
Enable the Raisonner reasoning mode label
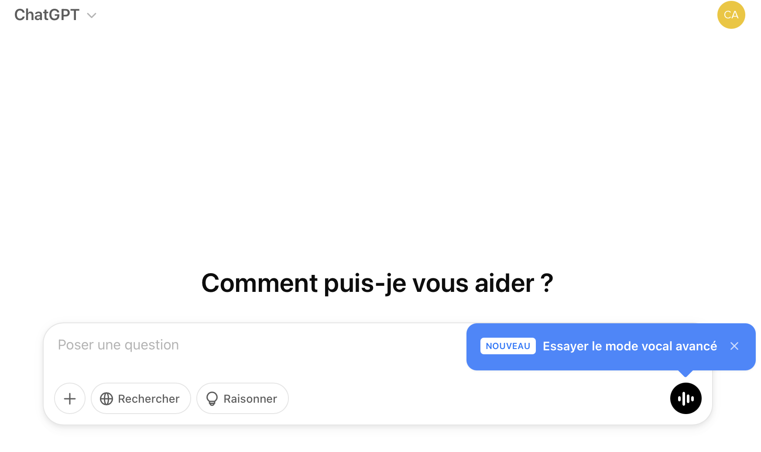[x=250, y=399]
